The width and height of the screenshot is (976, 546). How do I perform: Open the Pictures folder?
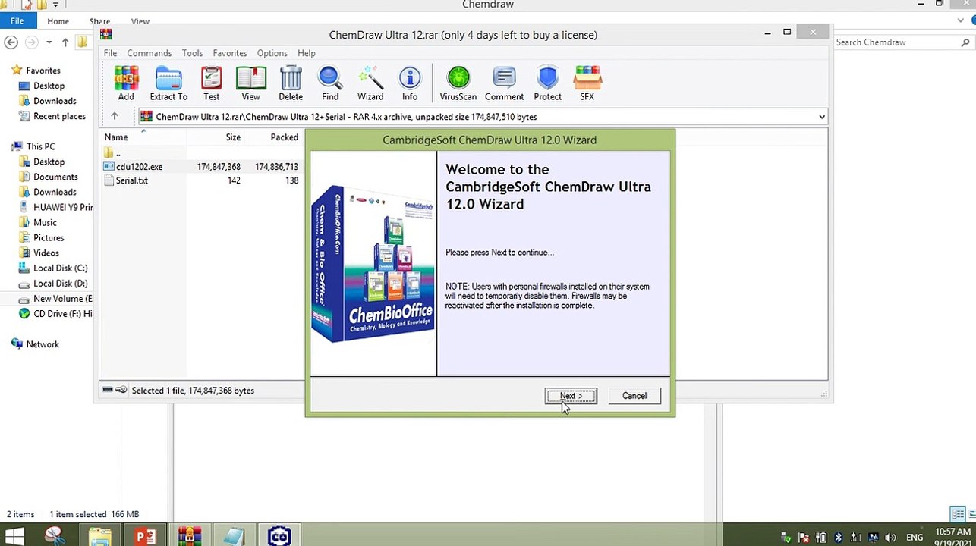pyautogui.click(x=49, y=237)
